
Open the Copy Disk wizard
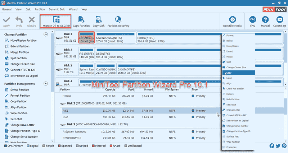click(98, 19)
